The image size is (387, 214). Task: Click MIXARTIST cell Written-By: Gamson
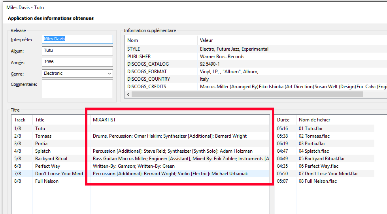(x=134, y=166)
